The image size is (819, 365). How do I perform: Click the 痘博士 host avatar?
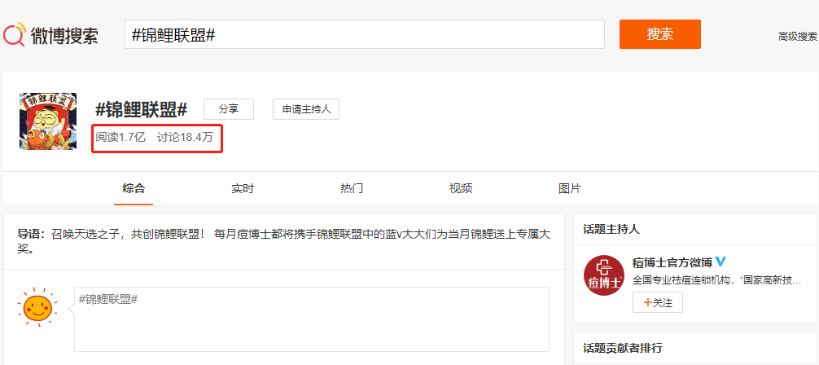tap(604, 275)
